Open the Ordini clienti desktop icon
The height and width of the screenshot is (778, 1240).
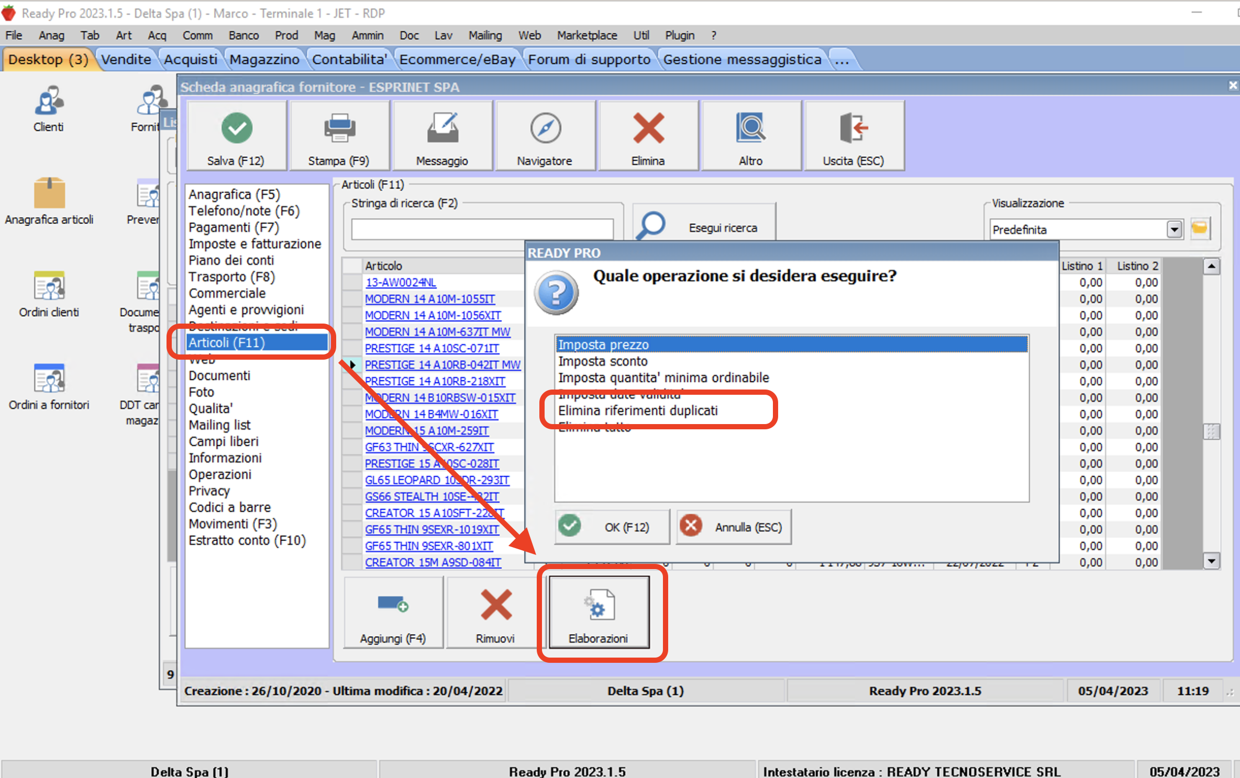(x=49, y=294)
